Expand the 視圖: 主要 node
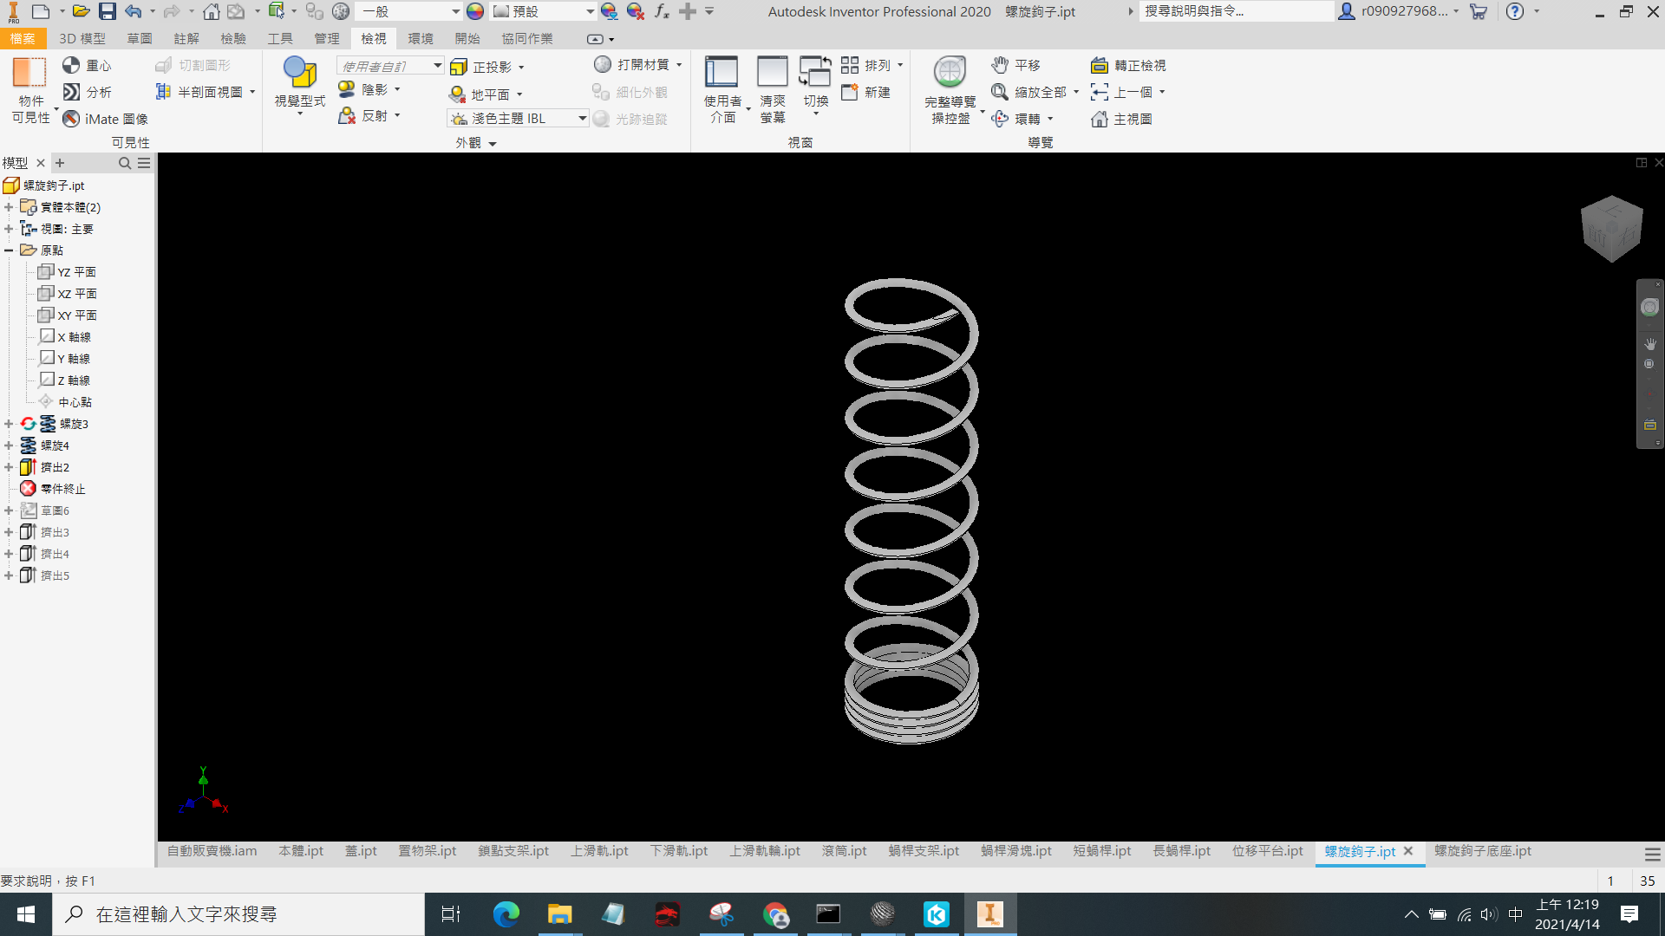1665x936 pixels. 9,229
